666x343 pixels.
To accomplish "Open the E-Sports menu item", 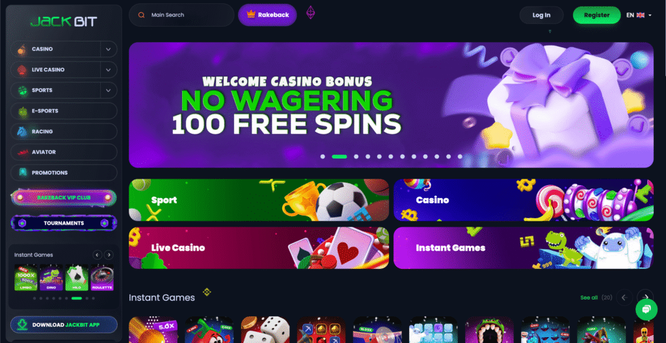I will coord(64,111).
